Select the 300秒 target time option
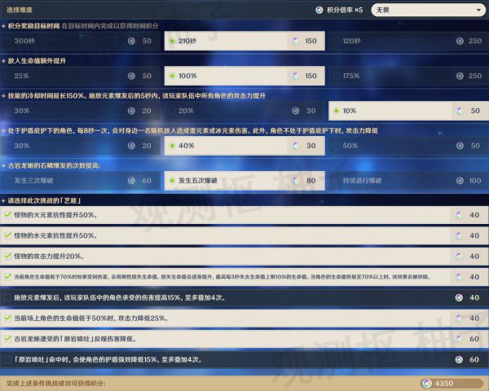 [24, 40]
